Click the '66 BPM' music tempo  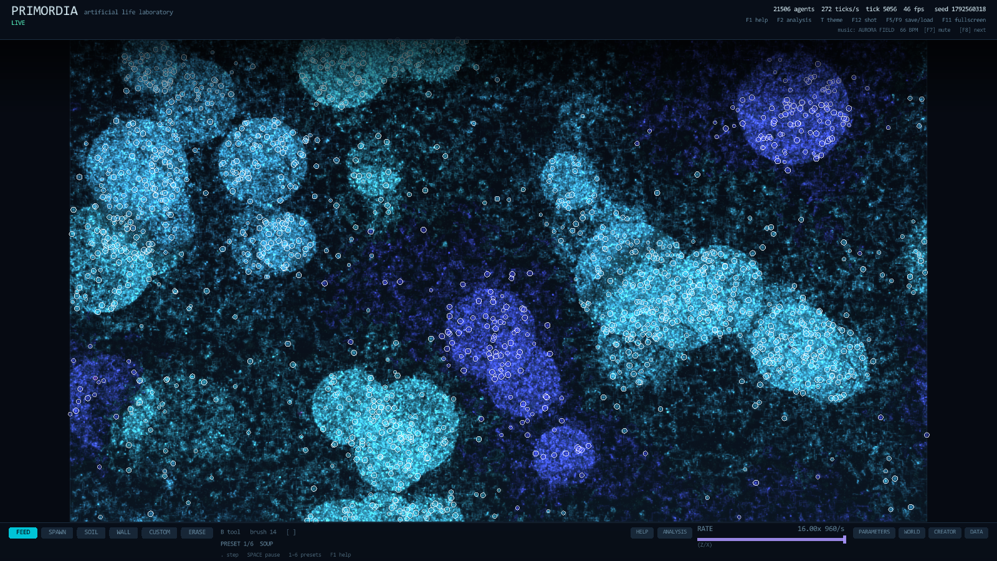click(909, 30)
